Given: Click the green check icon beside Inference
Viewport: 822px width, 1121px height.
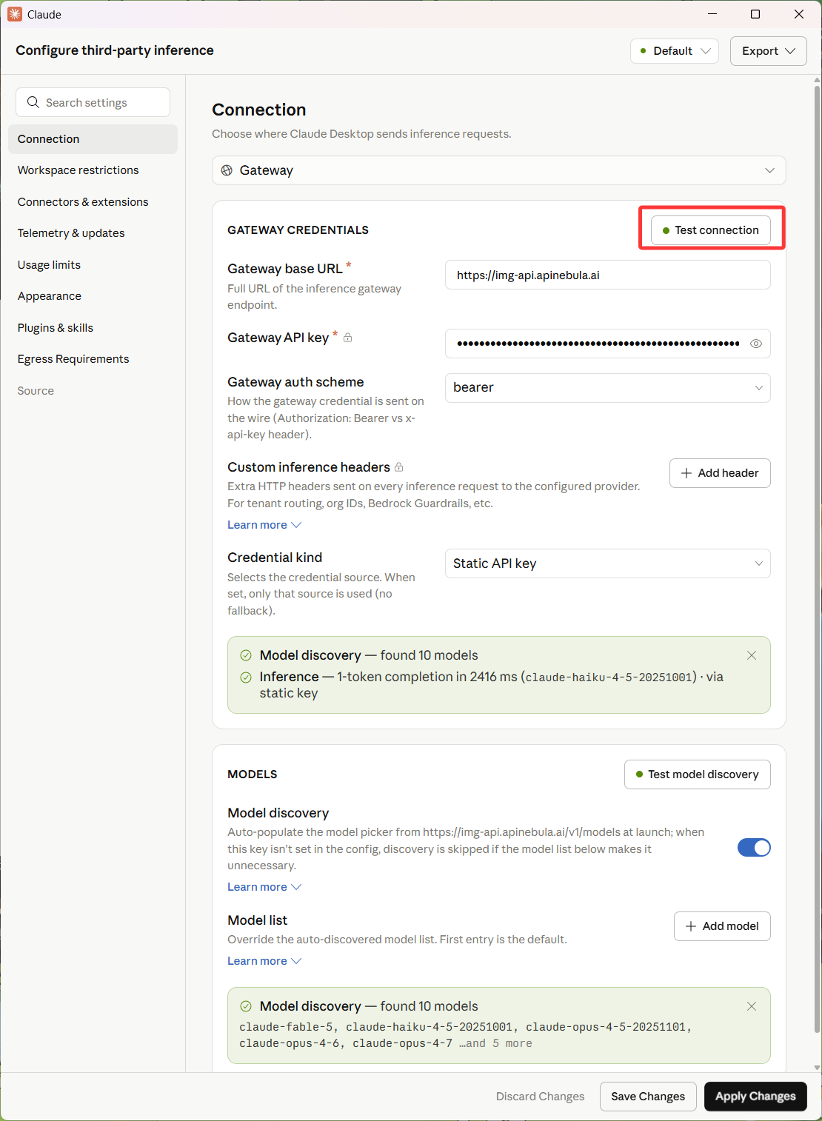Looking at the screenshot, I should [x=246, y=677].
